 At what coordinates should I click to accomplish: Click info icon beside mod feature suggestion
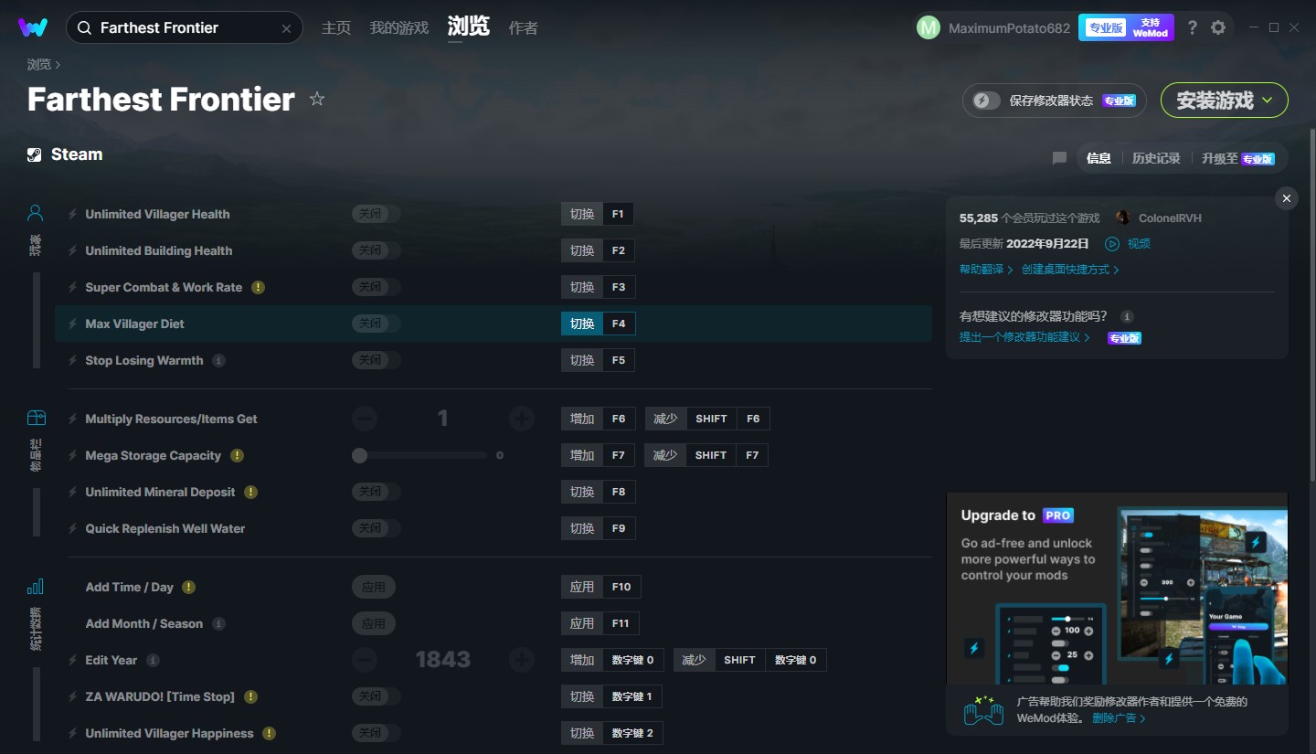pos(1128,316)
